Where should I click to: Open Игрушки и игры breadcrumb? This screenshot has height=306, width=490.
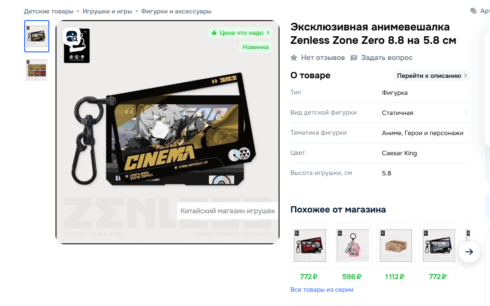tap(107, 11)
